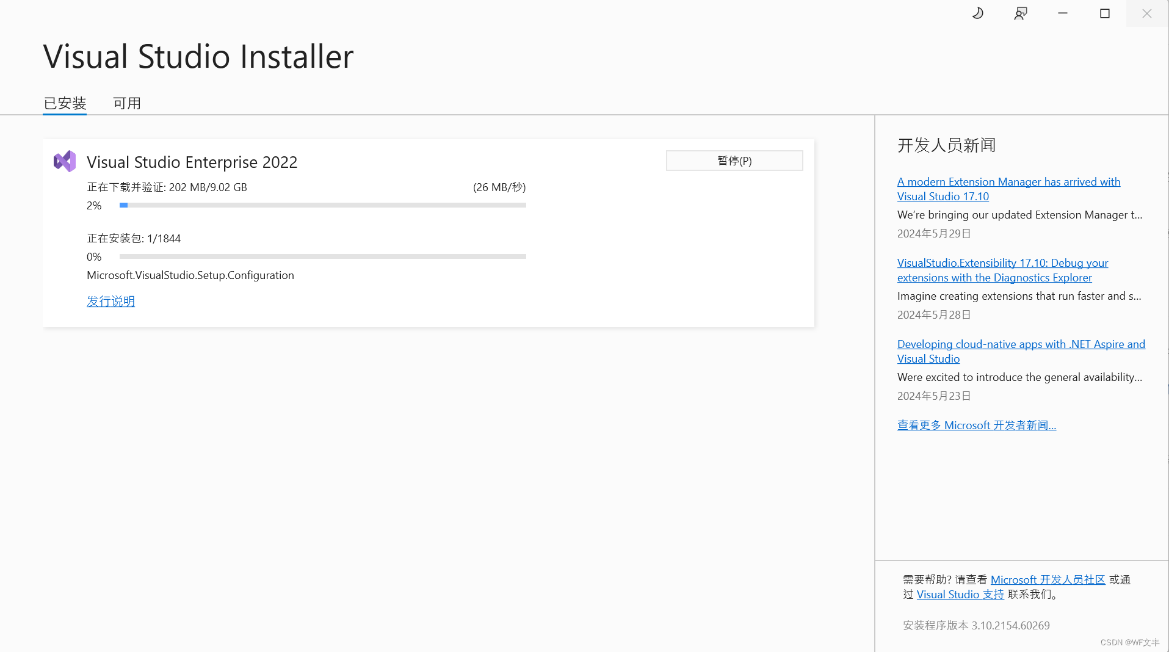Open the Visual Studio 支持 link
Screen dimensions: 1169x652
(x=960, y=594)
